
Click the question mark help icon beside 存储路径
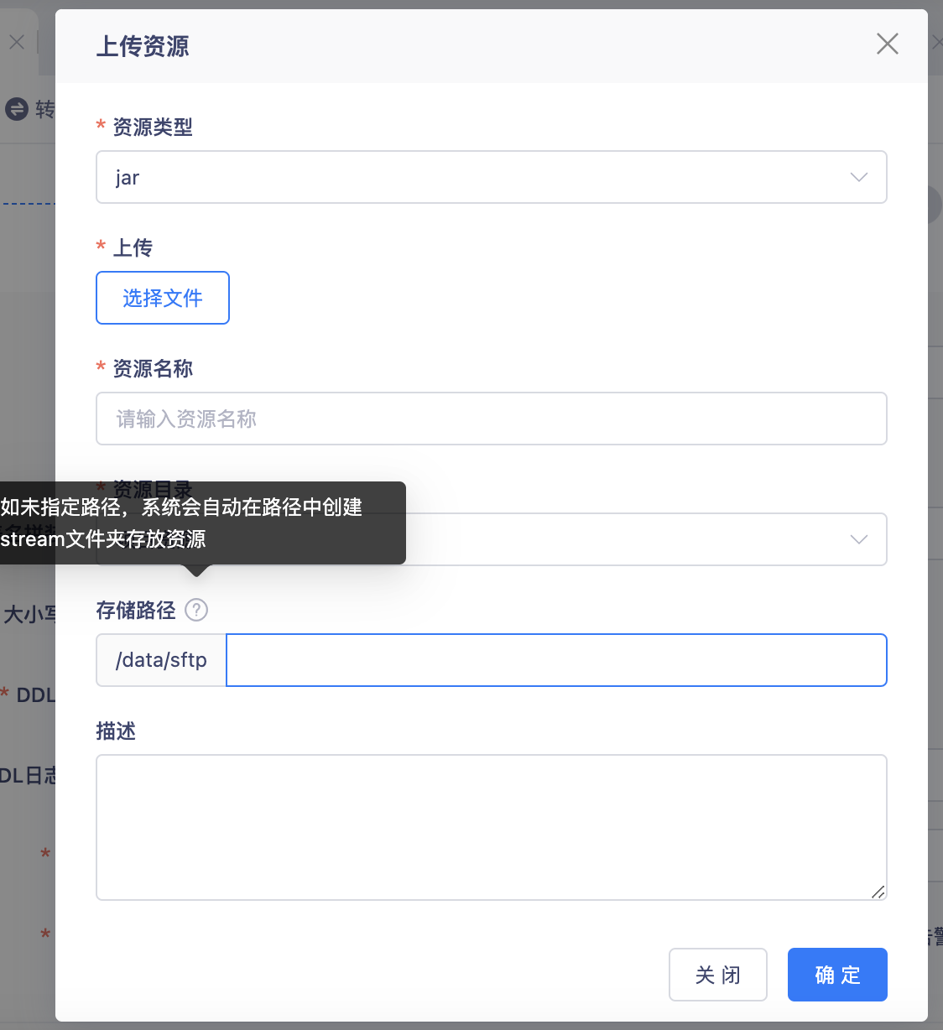tap(196, 610)
